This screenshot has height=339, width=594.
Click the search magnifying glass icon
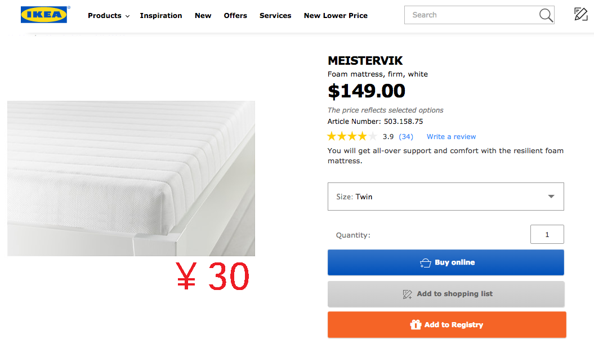coord(546,15)
